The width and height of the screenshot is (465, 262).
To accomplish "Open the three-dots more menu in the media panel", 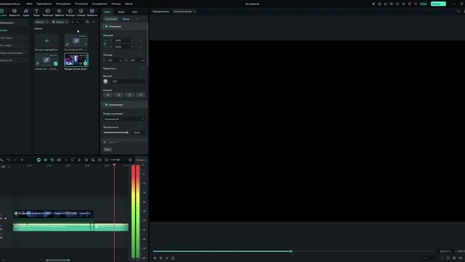I will (94, 22).
